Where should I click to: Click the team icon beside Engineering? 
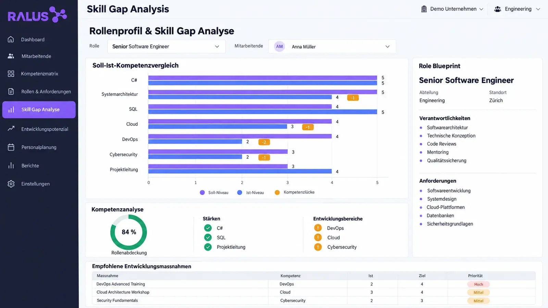click(498, 9)
